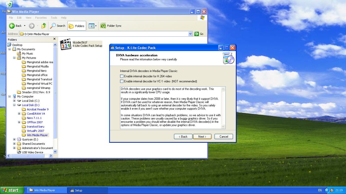Viewport: 346px width, 194px height.
Task: Select the Shared Documents folder
Action: (x=33, y=144)
